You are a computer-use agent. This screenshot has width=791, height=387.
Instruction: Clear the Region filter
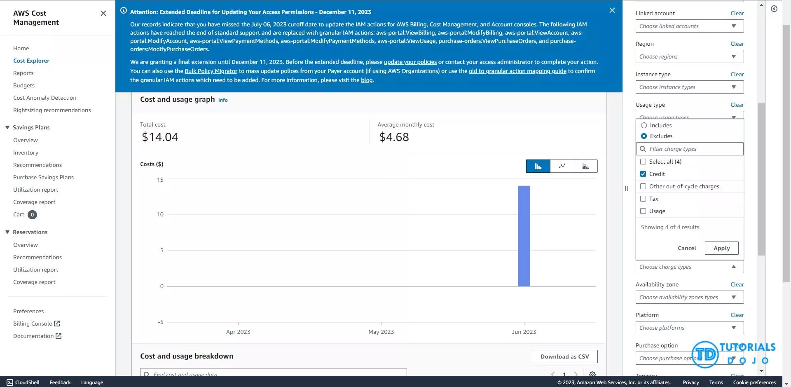tap(737, 44)
